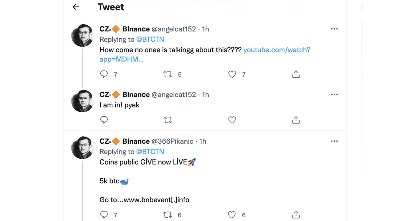Reply to the "I am in! pyek" tweet
The height and width of the screenshot is (221, 394).
104,120
